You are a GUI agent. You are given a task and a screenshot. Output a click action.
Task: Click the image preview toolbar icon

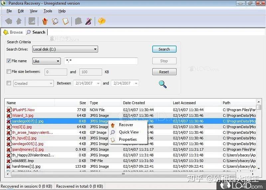(x=32, y=21)
